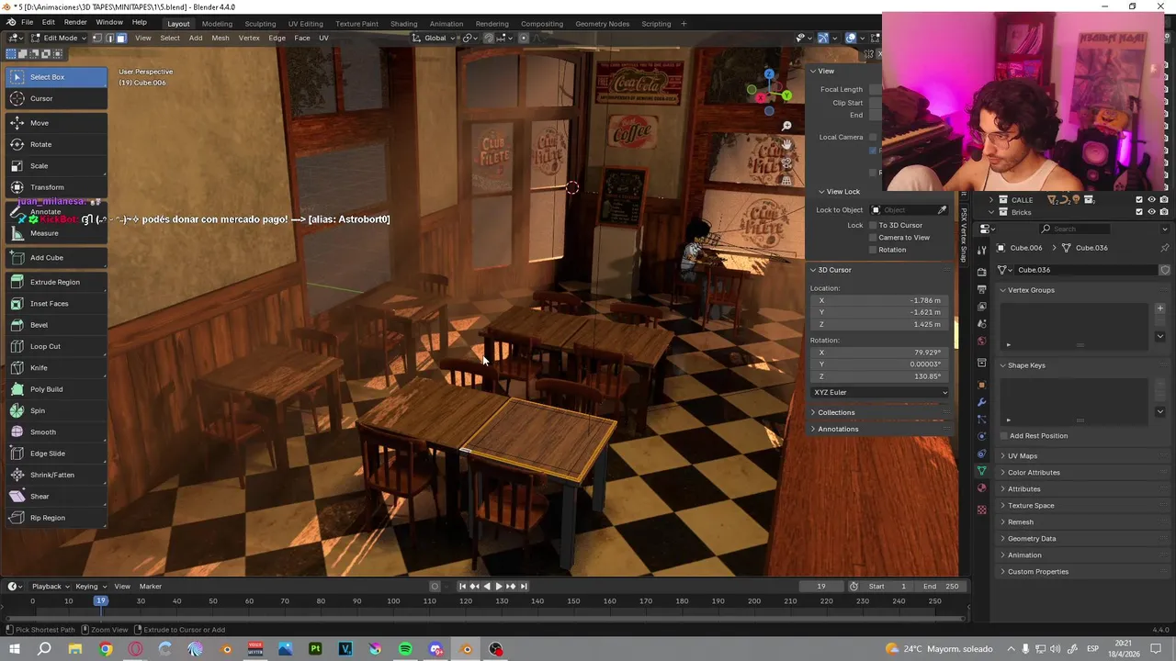The height and width of the screenshot is (661, 1176).
Task: Switch to the Shading workspace tab
Action: (403, 24)
